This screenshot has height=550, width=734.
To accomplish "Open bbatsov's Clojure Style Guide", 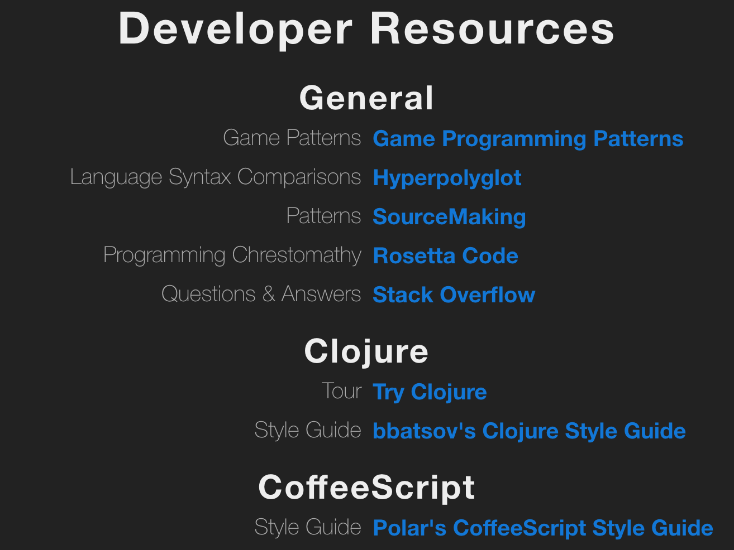I will pos(528,431).
